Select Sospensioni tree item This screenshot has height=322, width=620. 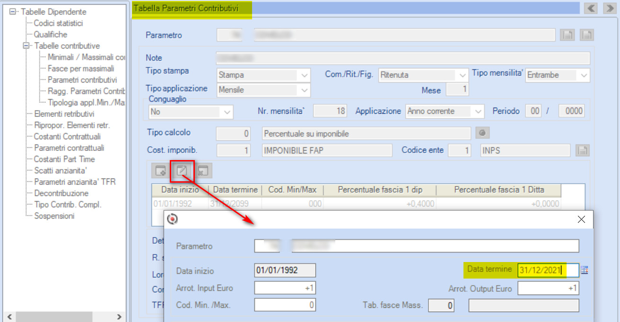coord(54,216)
